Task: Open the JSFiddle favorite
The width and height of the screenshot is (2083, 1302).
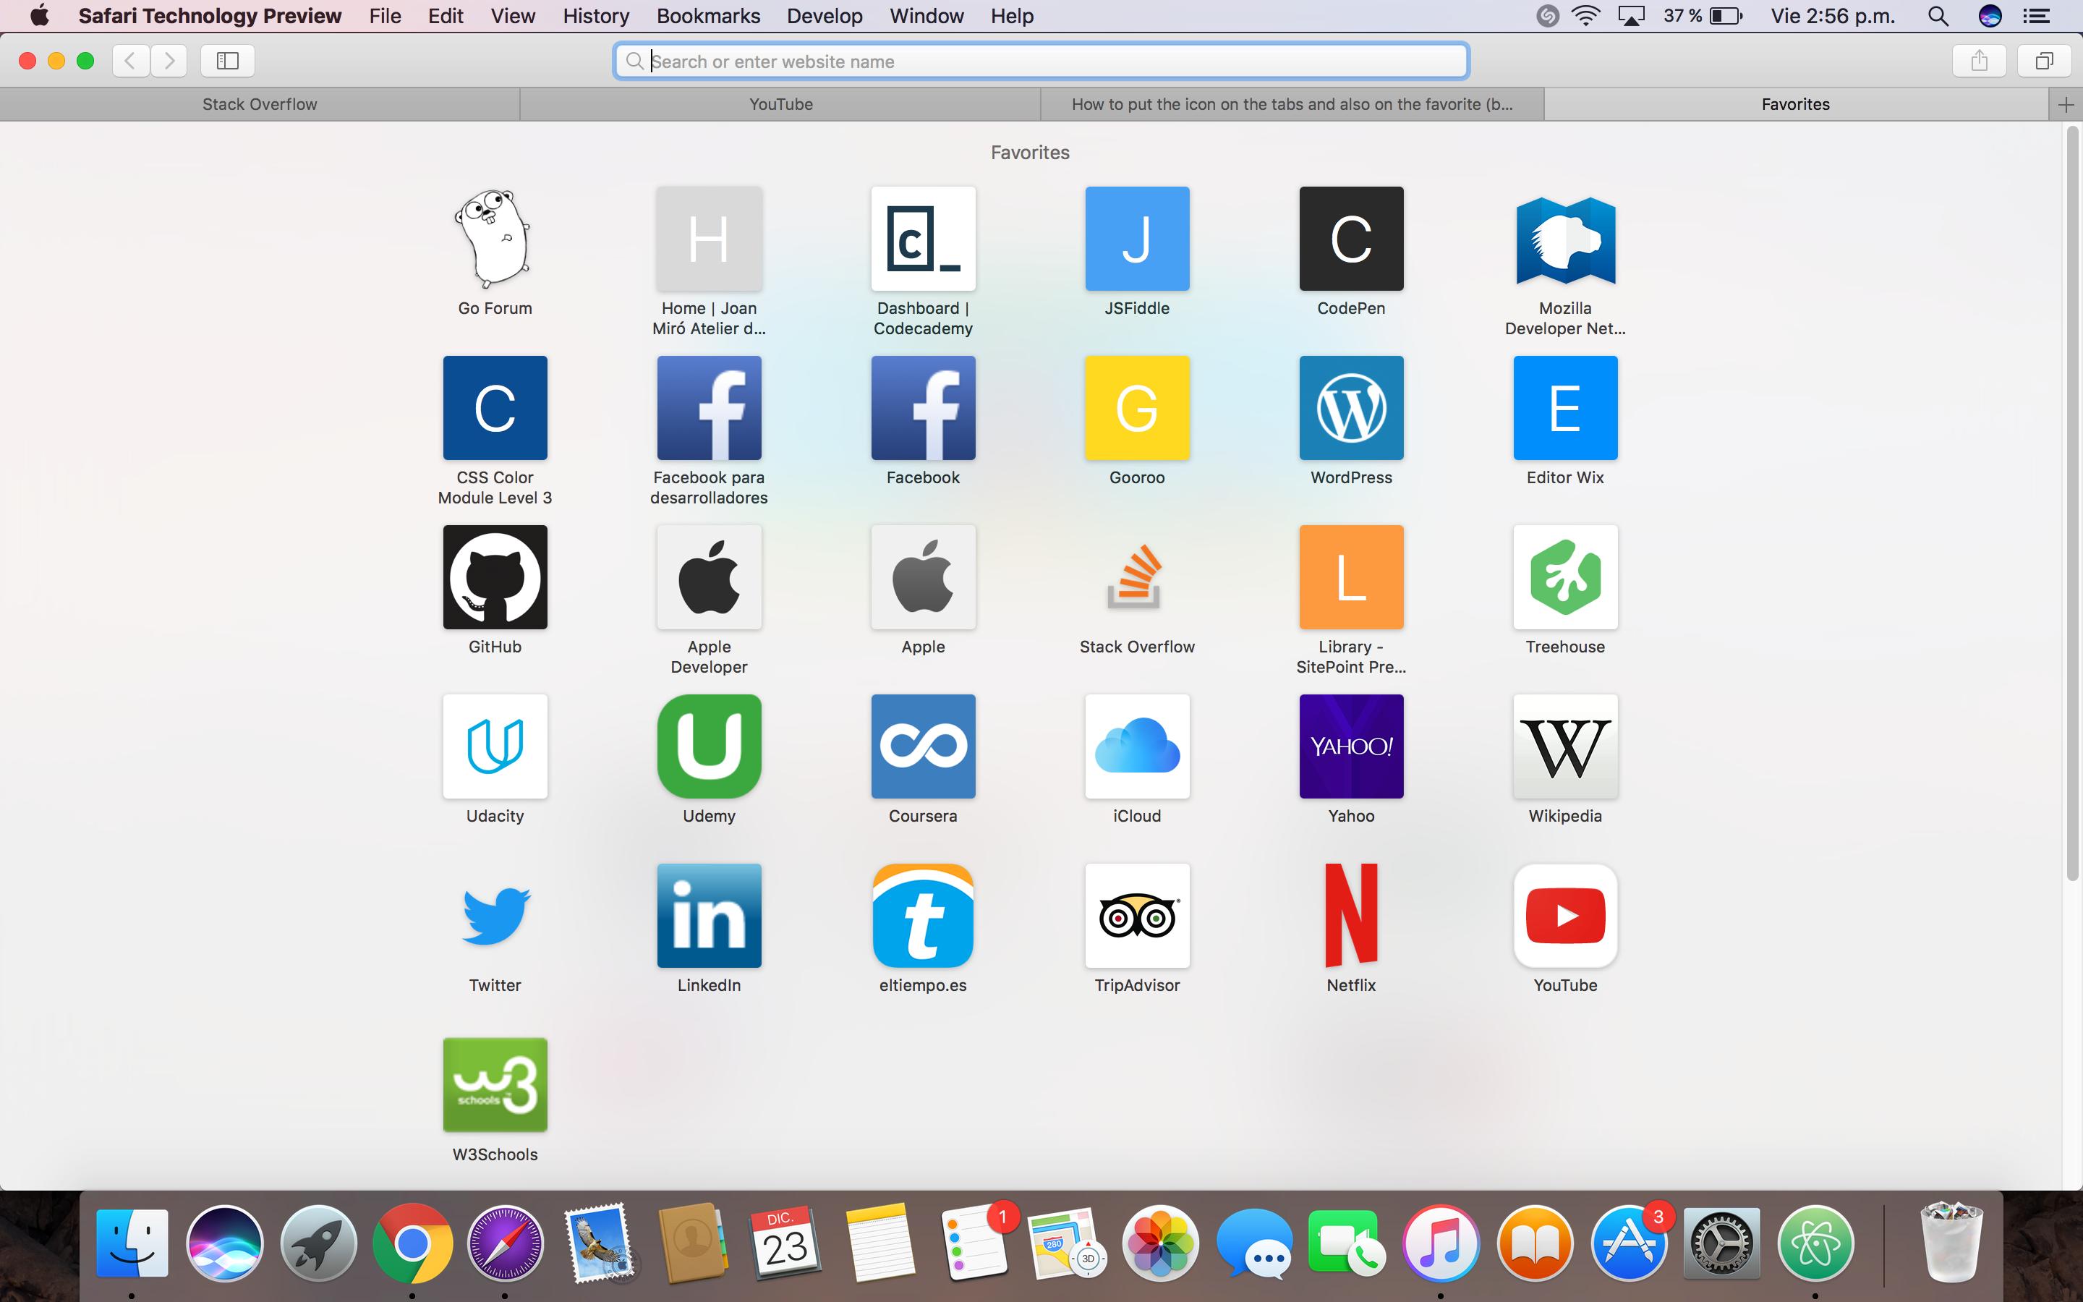Action: click(x=1136, y=239)
